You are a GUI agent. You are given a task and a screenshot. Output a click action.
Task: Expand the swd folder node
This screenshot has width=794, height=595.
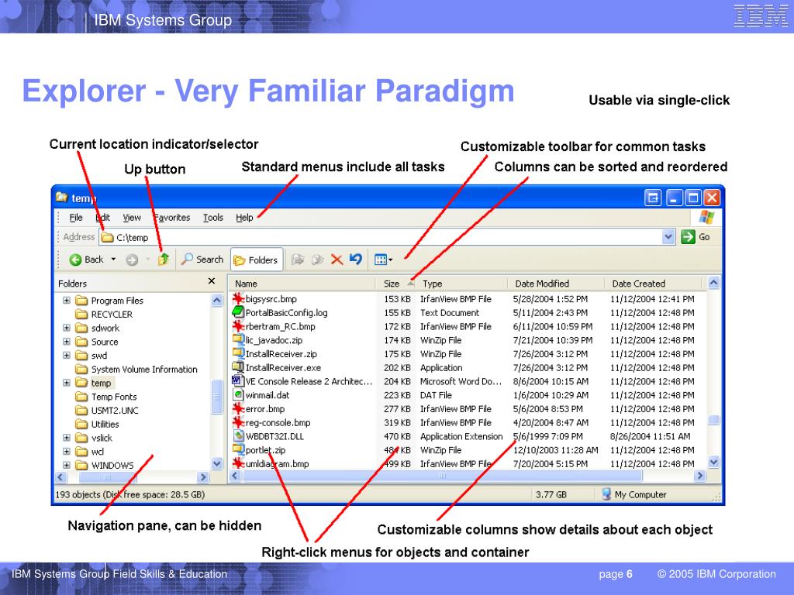tap(67, 355)
